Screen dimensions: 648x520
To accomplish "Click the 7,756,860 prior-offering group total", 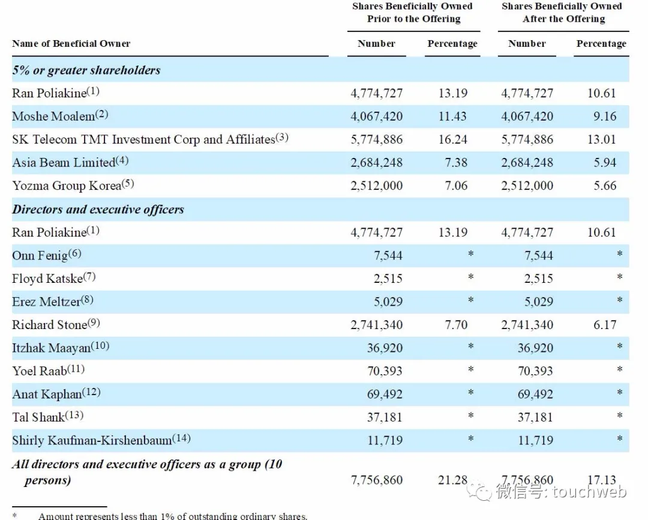I will pos(376,480).
